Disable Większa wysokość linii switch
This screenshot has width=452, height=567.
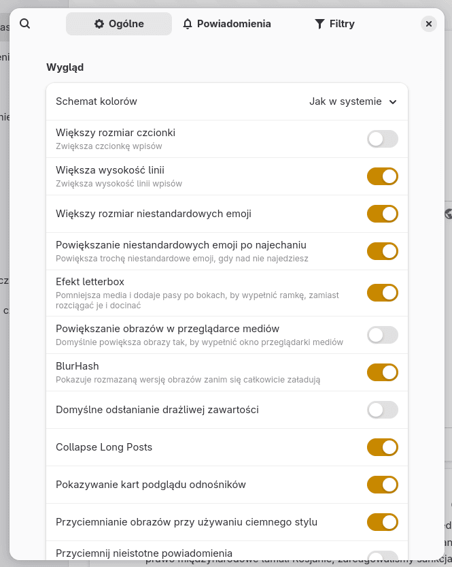coord(382,176)
